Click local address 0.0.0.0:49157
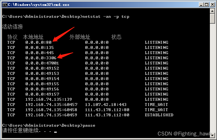 (42, 94)
